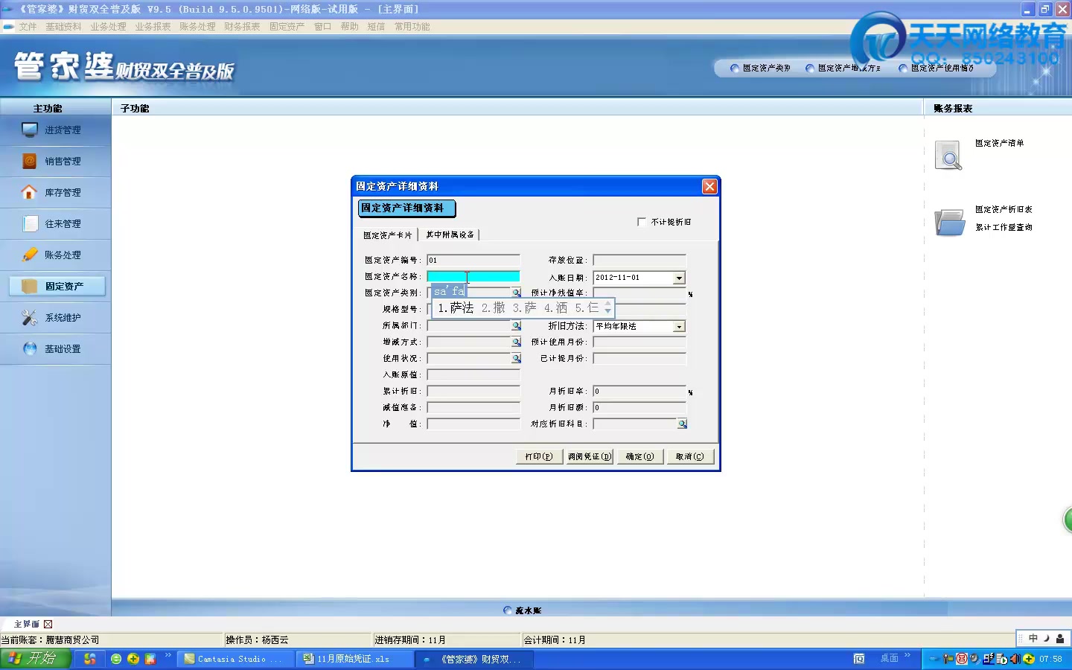Click the 主界面 bottom tab label
The image size is (1072, 670).
click(x=27, y=625)
